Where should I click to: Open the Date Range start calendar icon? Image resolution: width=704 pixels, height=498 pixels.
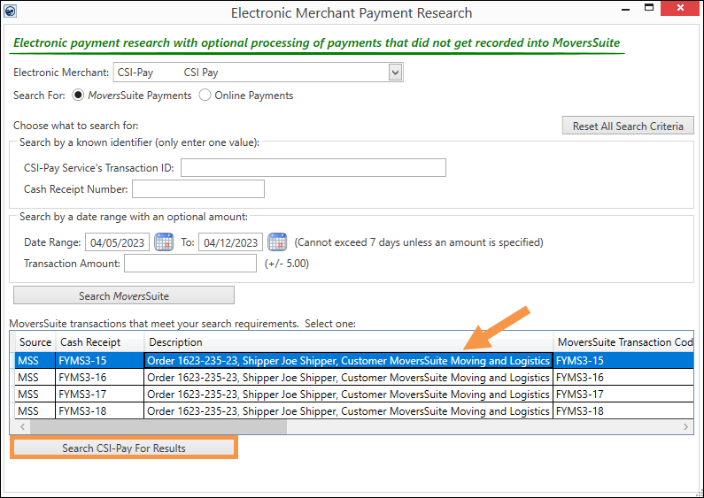coord(164,242)
